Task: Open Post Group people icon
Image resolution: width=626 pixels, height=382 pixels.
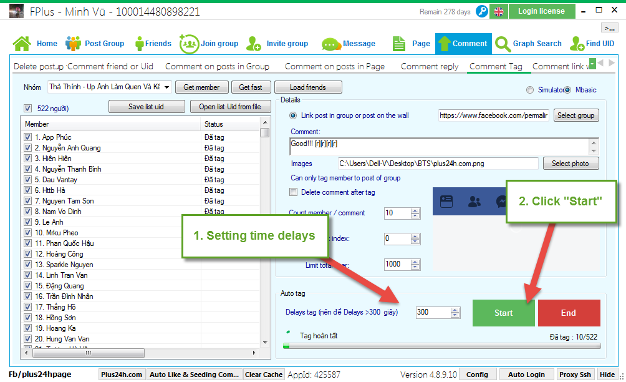Action: tap(73, 44)
